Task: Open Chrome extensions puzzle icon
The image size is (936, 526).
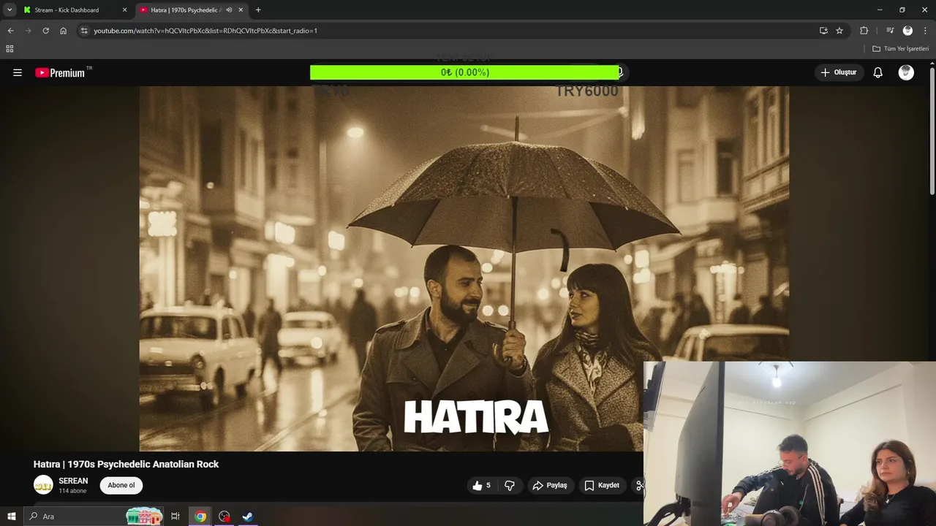Action: point(864,31)
